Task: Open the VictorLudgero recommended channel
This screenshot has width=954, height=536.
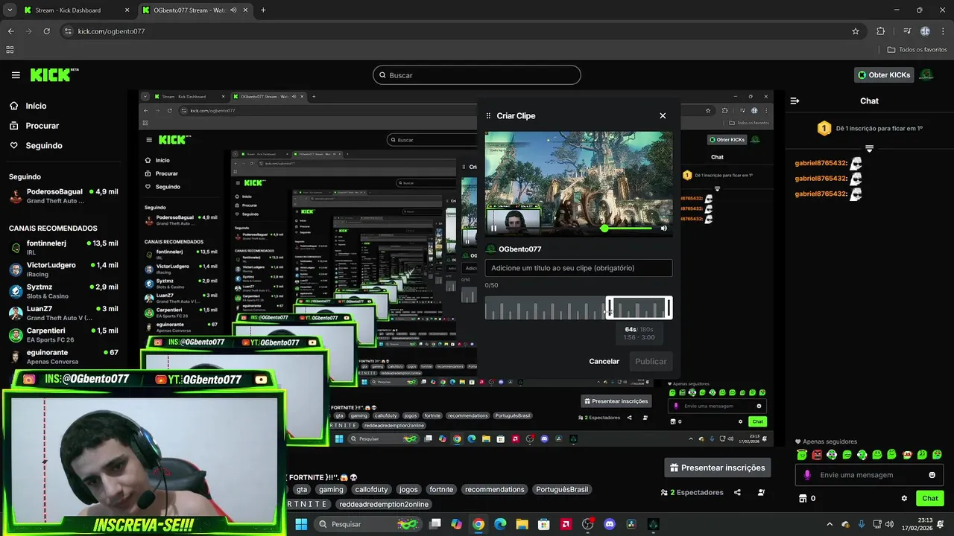Action: pos(63,269)
